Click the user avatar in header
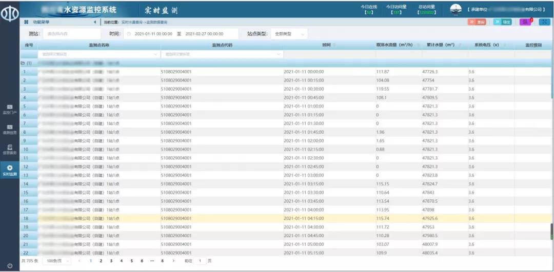554x272 pixels. pos(456,9)
